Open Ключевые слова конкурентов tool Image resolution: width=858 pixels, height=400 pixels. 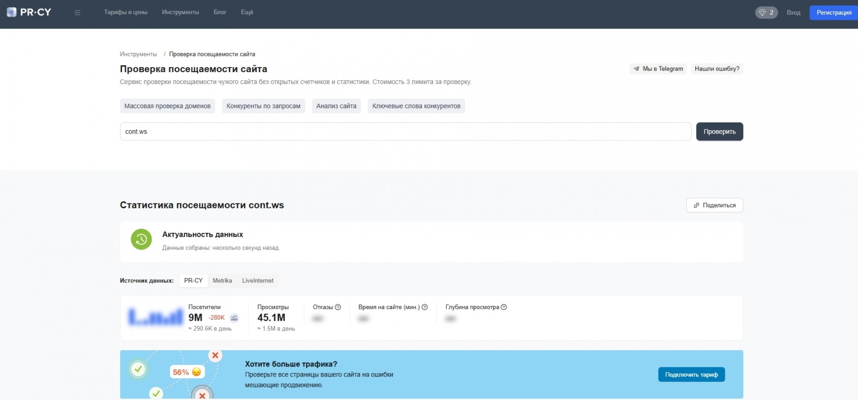click(x=416, y=106)
